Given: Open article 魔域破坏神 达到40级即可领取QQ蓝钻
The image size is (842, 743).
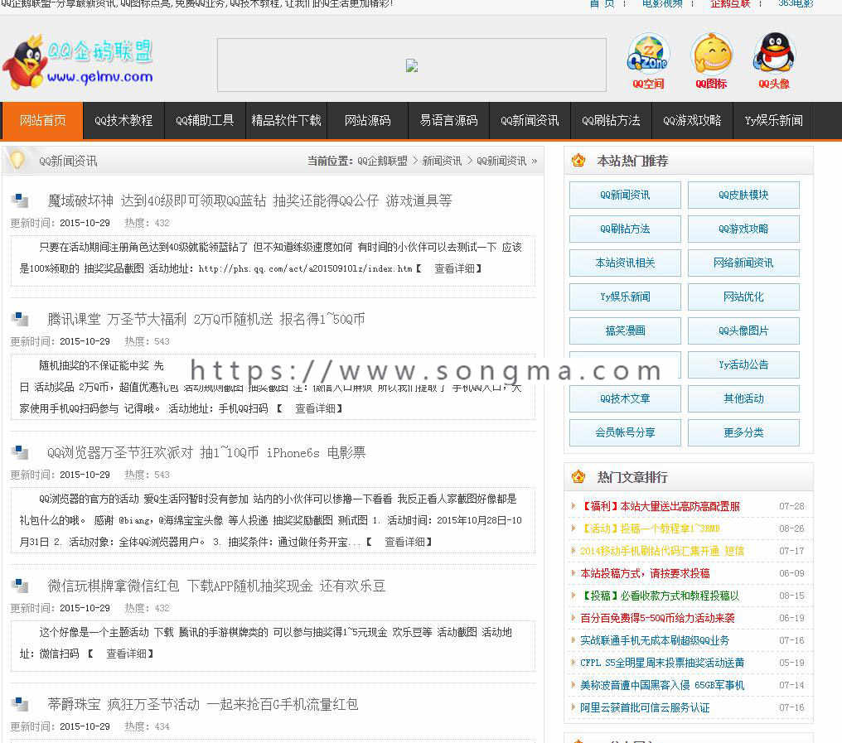Looking at the screenshot, I should click(249, 200).
